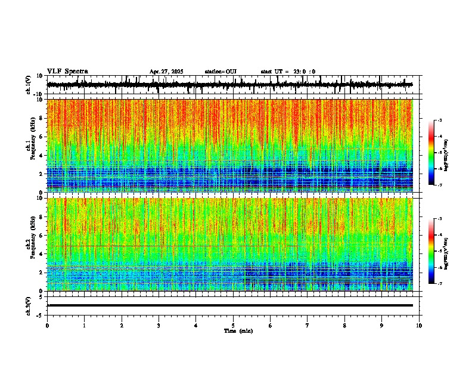
Task: Click the "6" kHz tick on ch.1 spectrogram
Action: pos(42,137)
